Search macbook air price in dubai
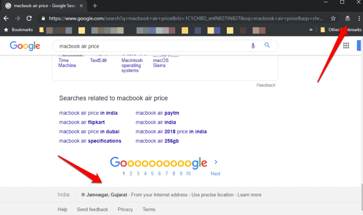The image size is (363, 215). tap(89, 131)
